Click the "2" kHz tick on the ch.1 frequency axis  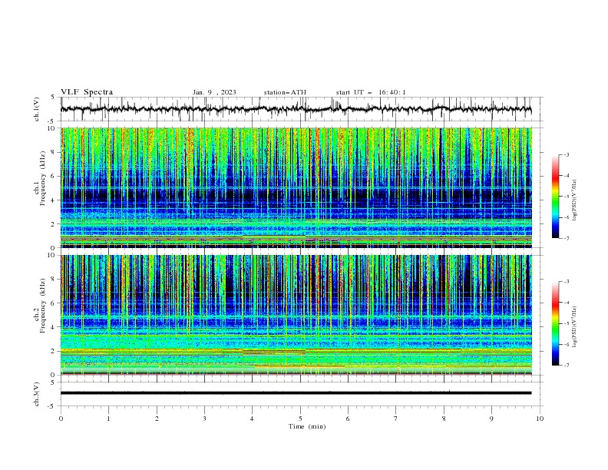click(53, 223)
